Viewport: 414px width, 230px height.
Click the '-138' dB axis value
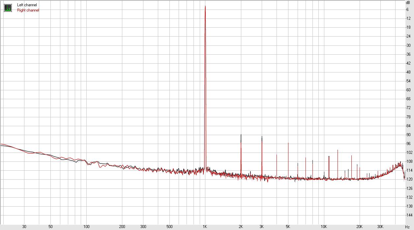(409, 206)
